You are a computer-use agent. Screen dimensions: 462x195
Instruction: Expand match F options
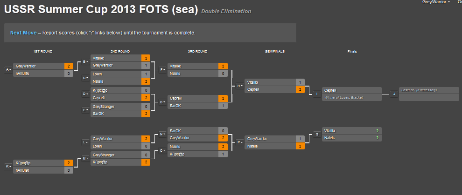point(163,70)
